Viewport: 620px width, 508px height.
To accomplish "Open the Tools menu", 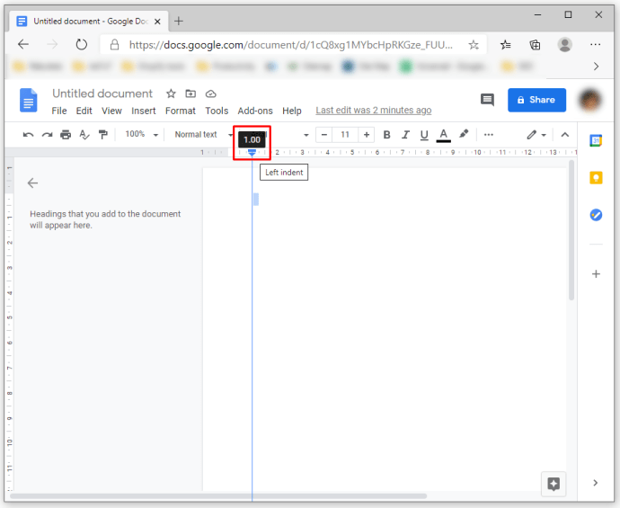I will [x=217, y=111].
